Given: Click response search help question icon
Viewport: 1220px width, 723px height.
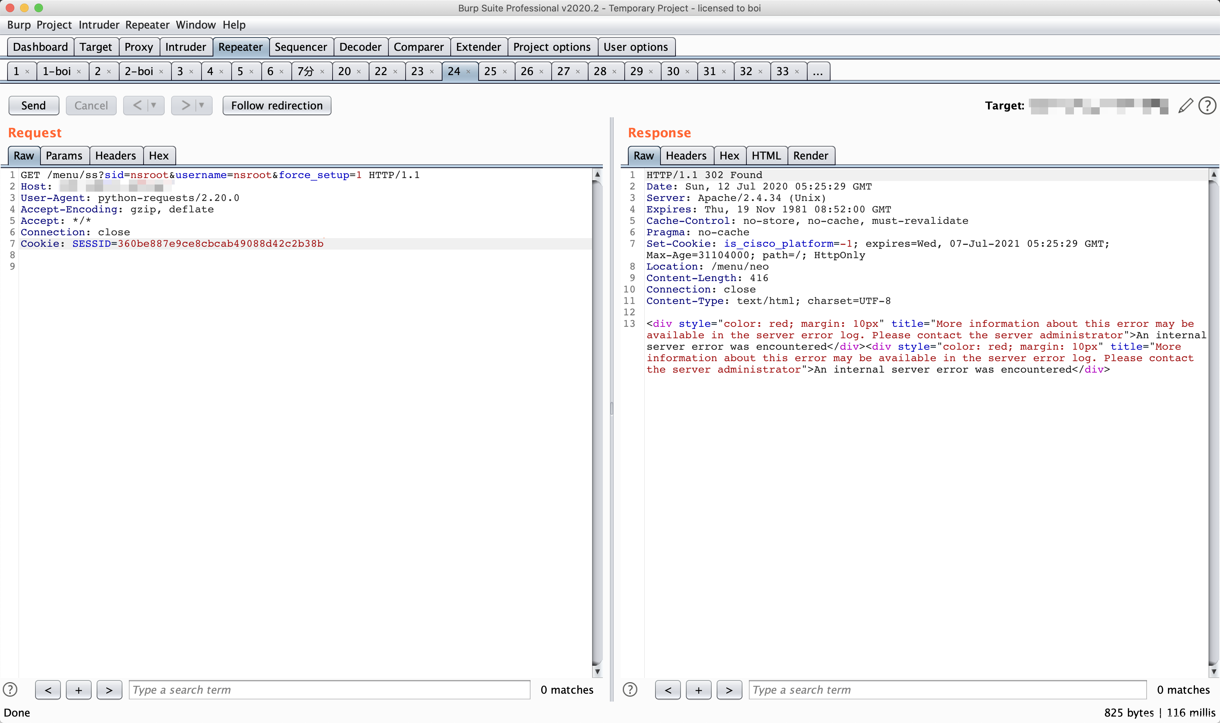Looking at the screenshot, I should click(630, 689).
